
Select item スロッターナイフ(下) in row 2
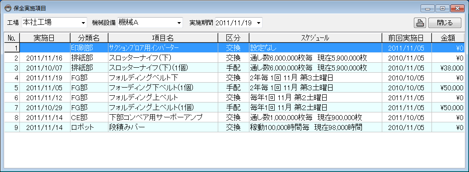(163, 58)
